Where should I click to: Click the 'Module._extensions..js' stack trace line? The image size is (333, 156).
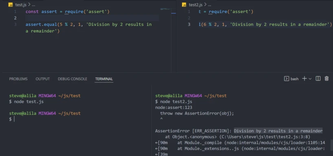[x=240, y=149]
